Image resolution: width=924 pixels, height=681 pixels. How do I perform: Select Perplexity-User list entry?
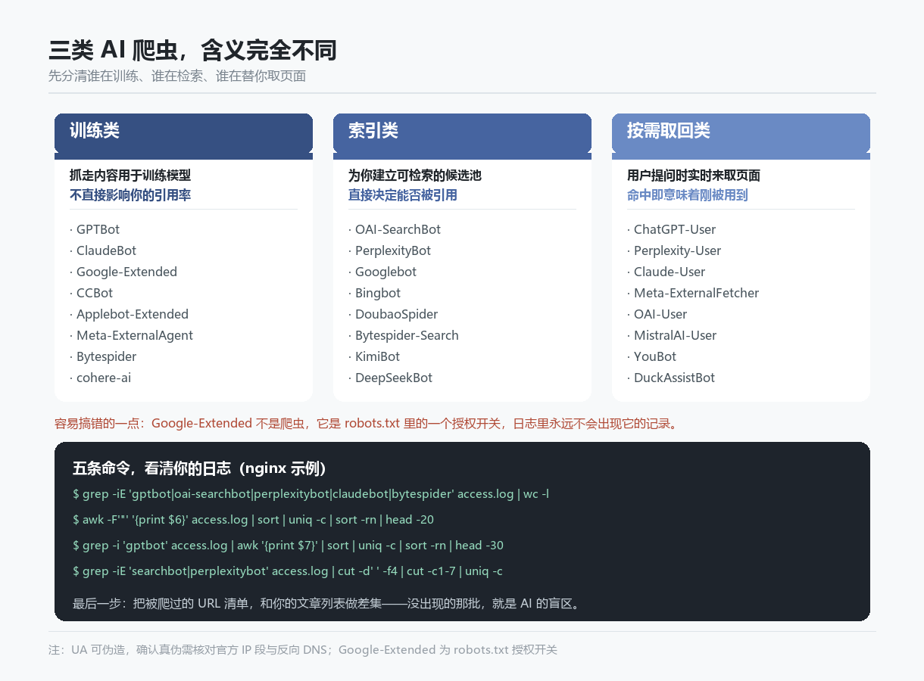coord(674,250)
